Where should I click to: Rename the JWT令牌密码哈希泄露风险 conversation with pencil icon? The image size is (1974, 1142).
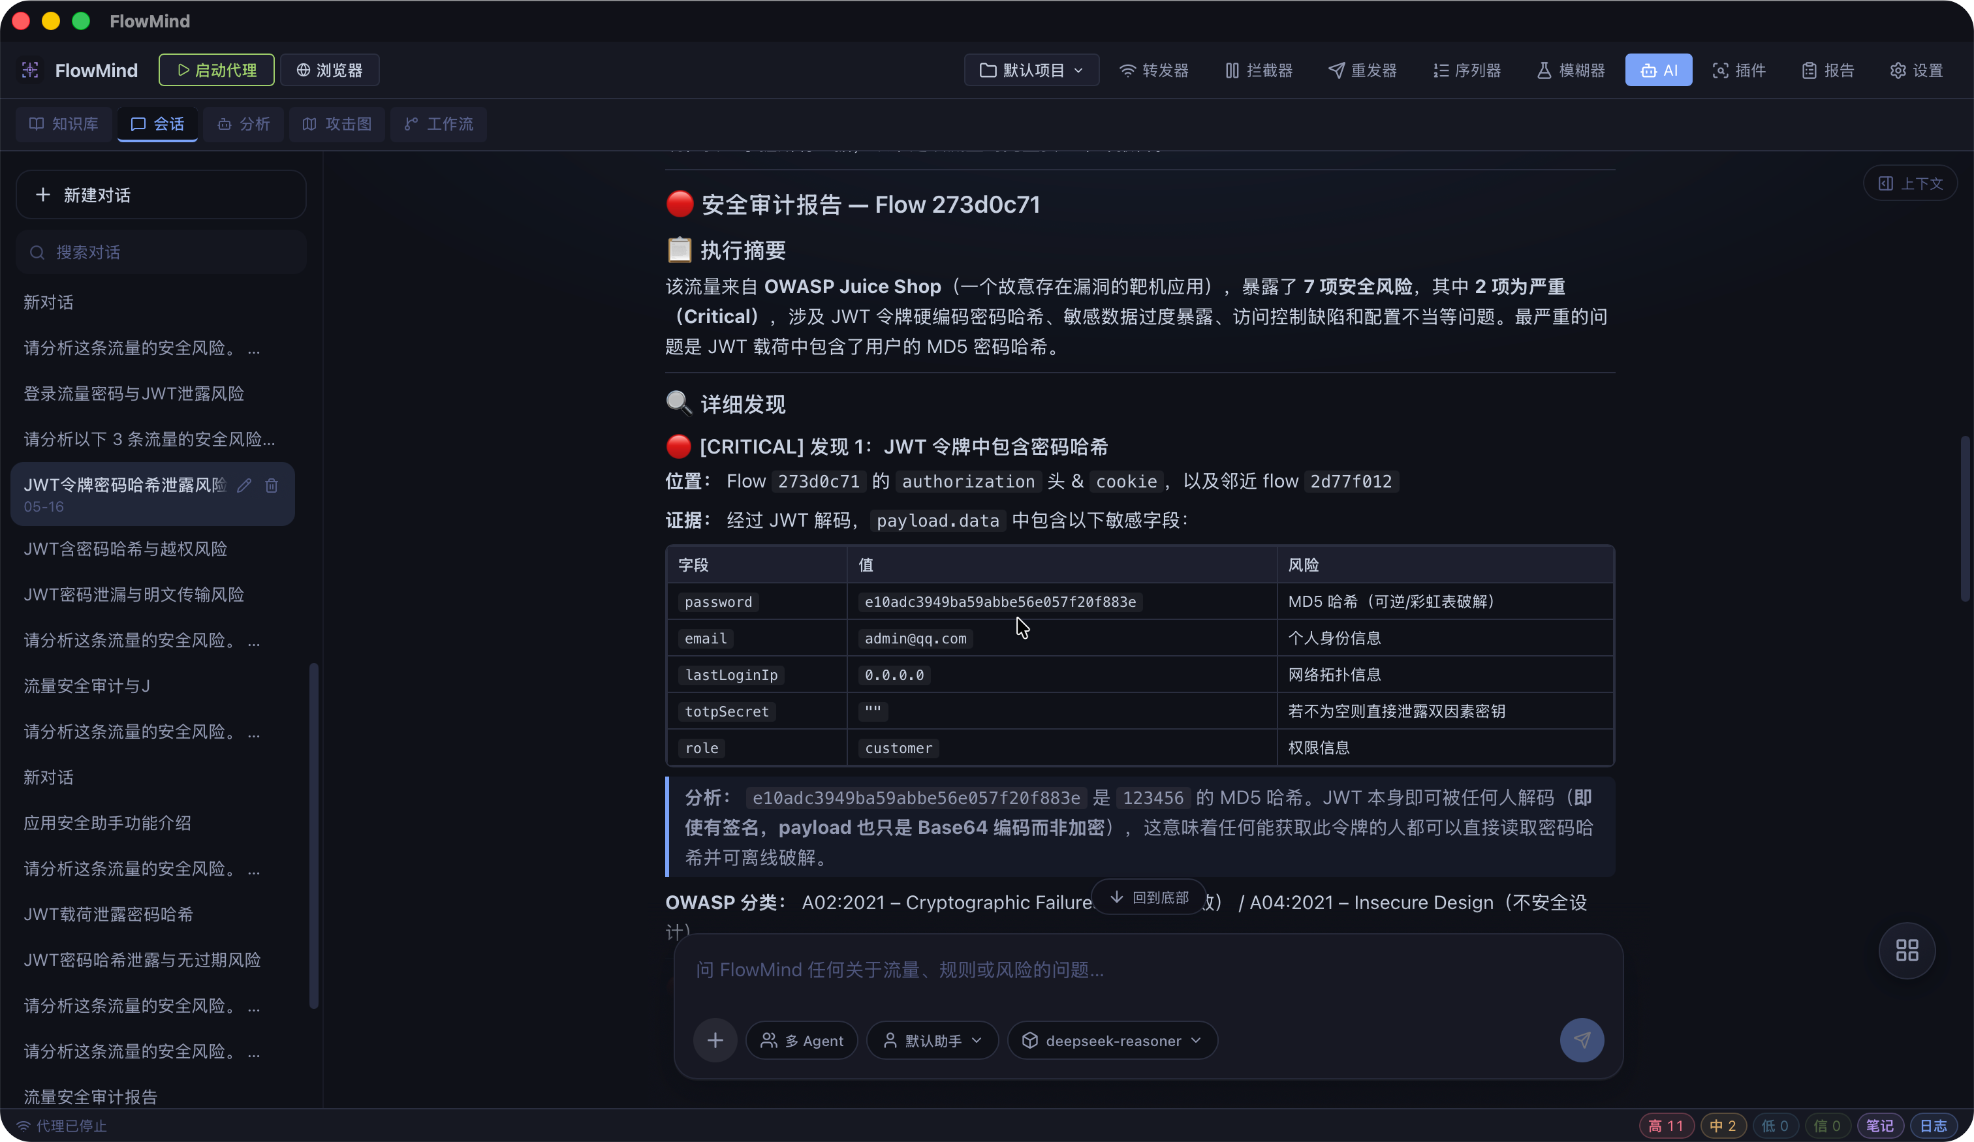[244, 486]
